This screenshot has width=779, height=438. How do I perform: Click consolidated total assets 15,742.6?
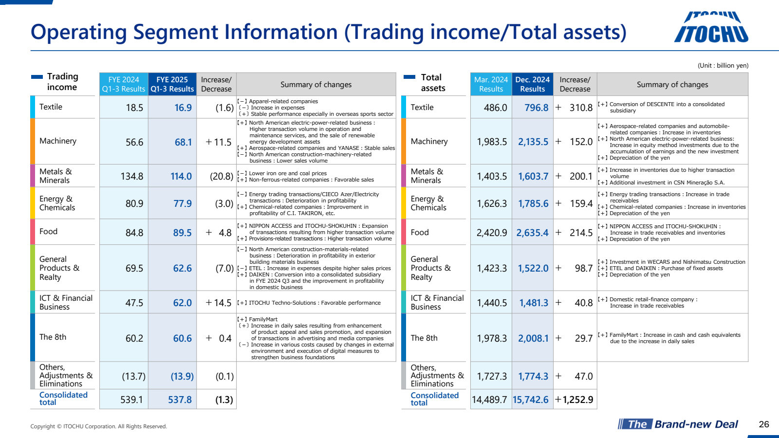click(531, 400)
